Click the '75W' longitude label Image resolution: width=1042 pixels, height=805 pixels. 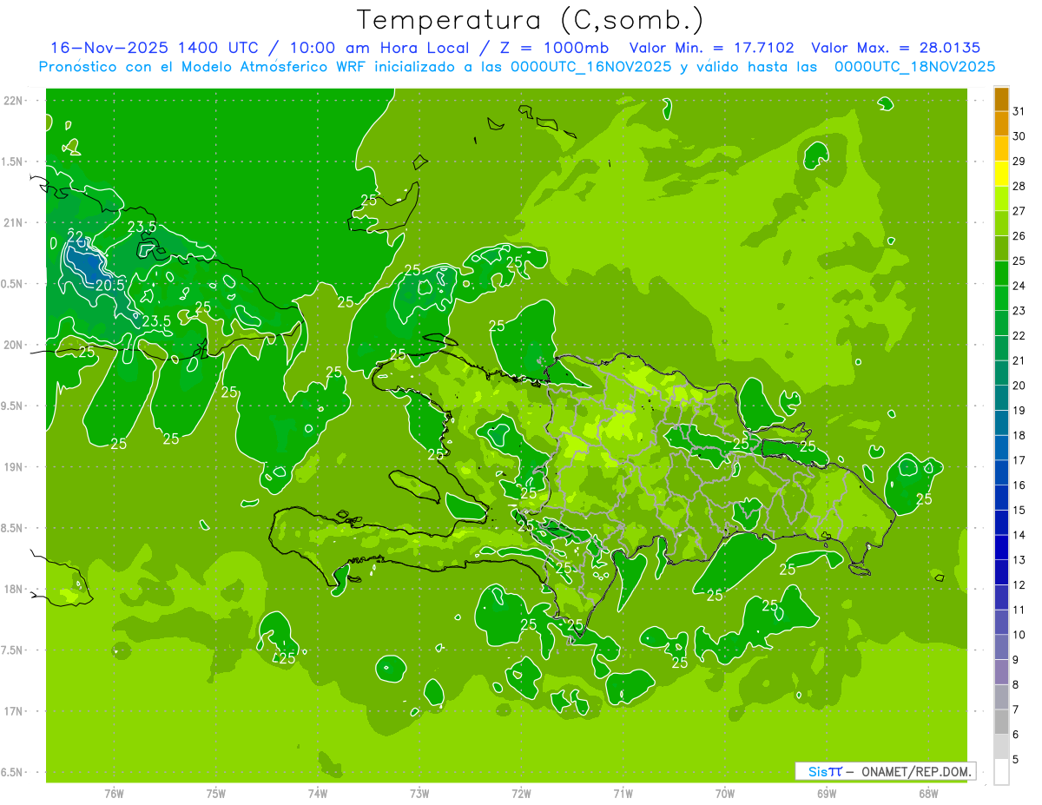pyautogui.click(x=216, y=794)
